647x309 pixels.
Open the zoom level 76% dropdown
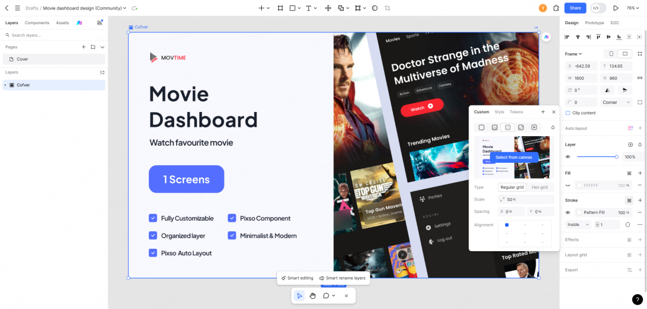[x=632, y=8]
